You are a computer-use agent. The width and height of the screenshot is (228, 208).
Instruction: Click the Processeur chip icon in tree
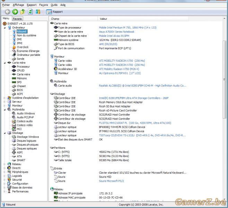[x=14, y=67]
